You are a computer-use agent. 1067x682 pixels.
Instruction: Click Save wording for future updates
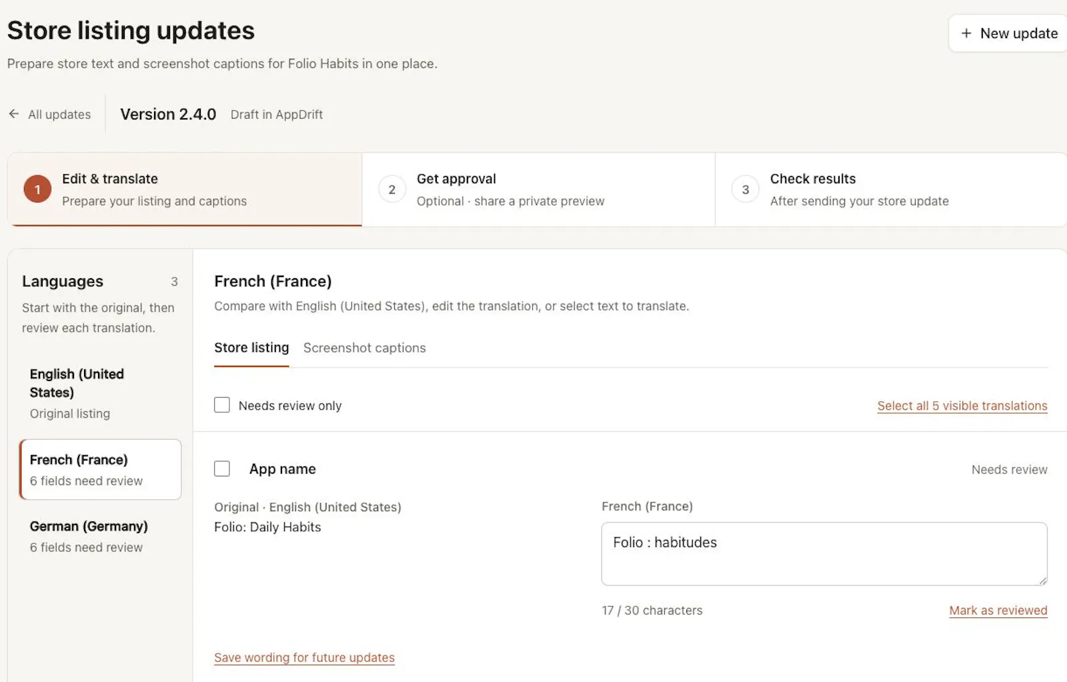click(304, 657)
